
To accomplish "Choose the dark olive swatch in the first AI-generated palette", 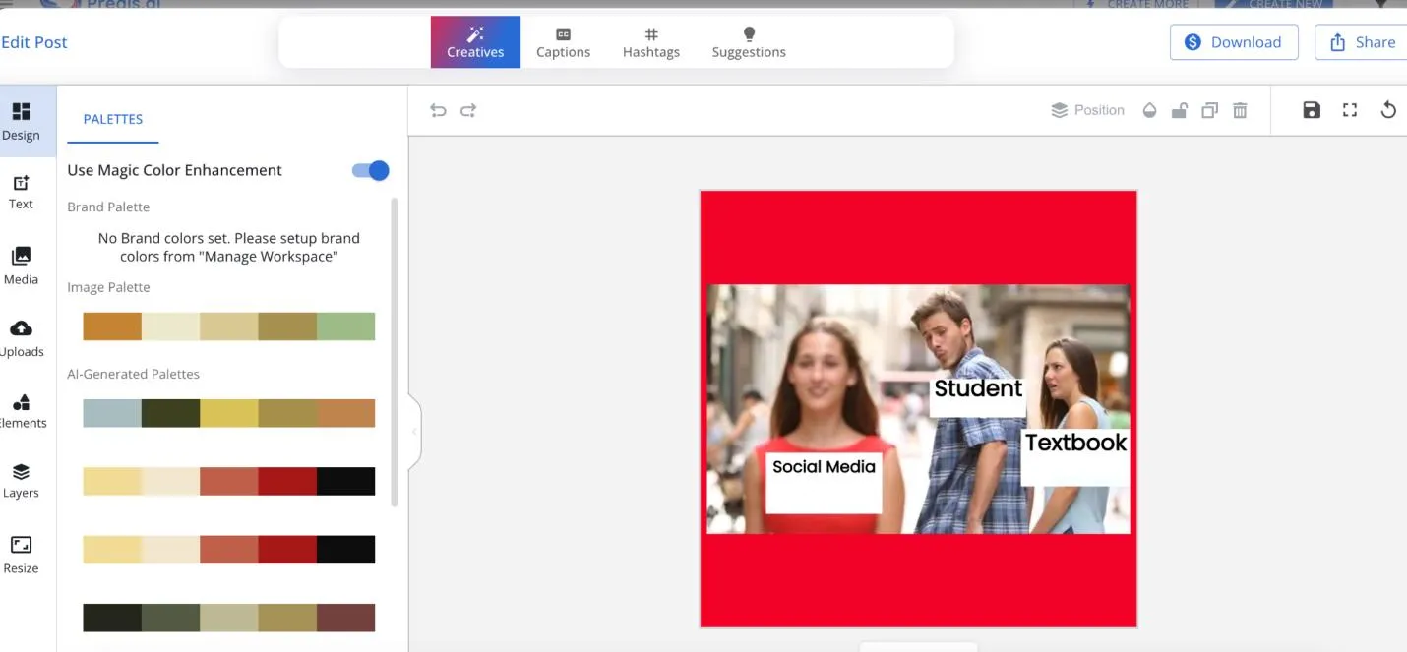I will [x=170, y=413].
